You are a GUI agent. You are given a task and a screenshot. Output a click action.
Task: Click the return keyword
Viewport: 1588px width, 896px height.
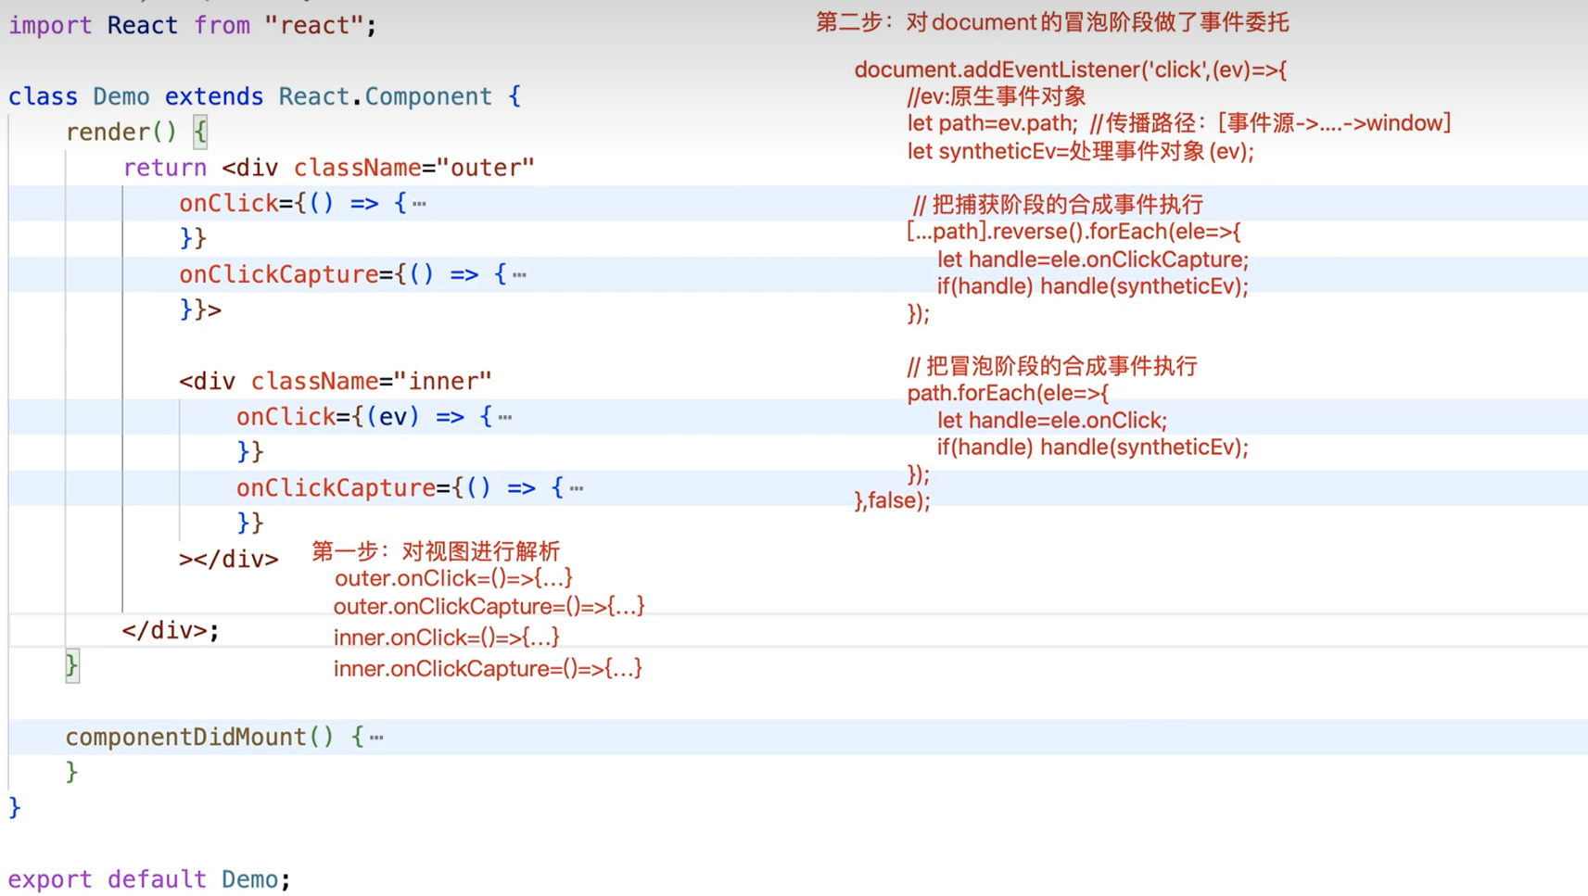[x=165, y=168]
